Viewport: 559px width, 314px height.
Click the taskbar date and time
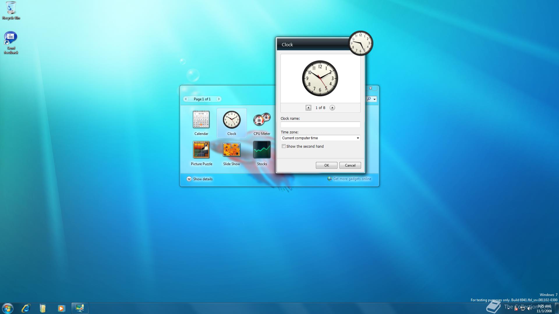(544, 308)
